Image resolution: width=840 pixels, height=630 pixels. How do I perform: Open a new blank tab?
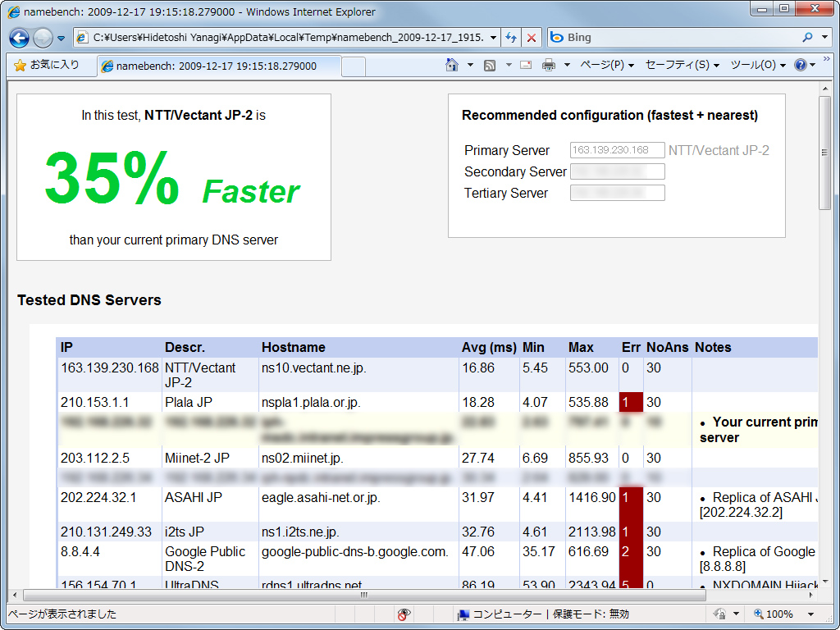(354, 66)
